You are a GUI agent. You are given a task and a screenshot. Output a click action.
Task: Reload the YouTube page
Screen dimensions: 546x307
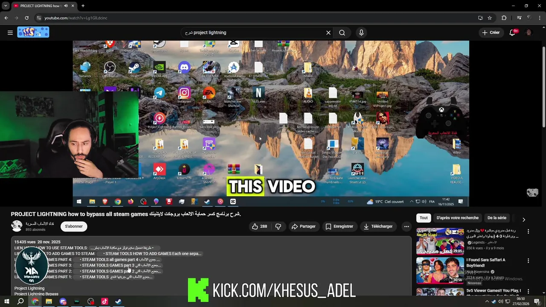coord(26,18)
